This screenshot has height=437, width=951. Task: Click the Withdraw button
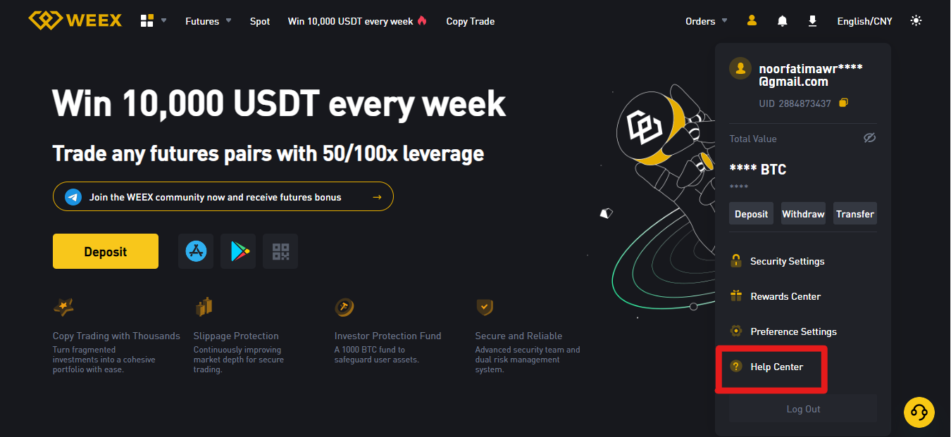click(803, 214)
